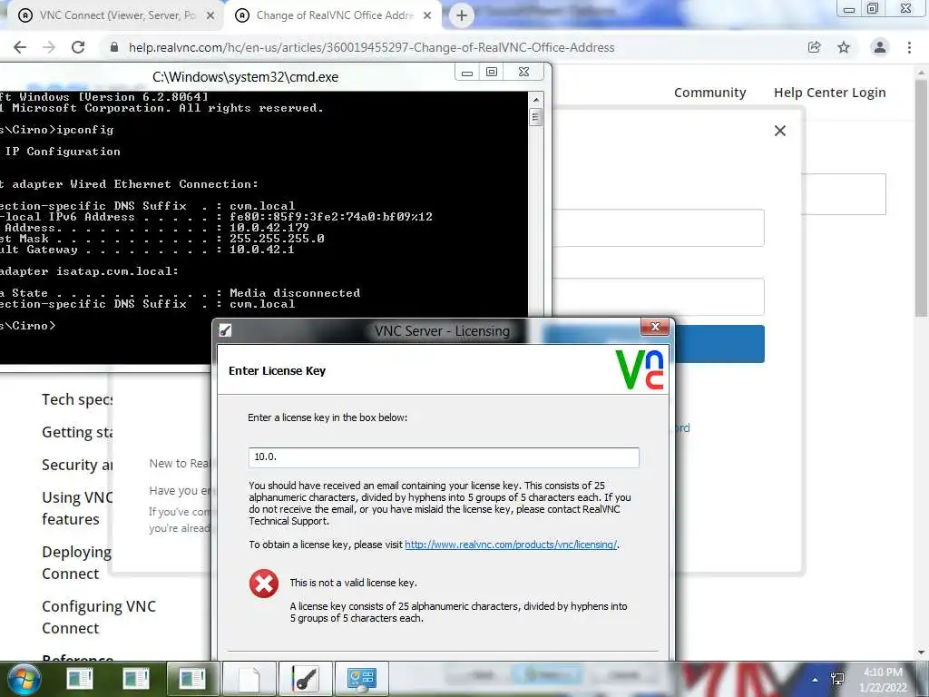Click the VNC logo in the dialog
This screenshot has width=929, height=697.
(640, 370)
